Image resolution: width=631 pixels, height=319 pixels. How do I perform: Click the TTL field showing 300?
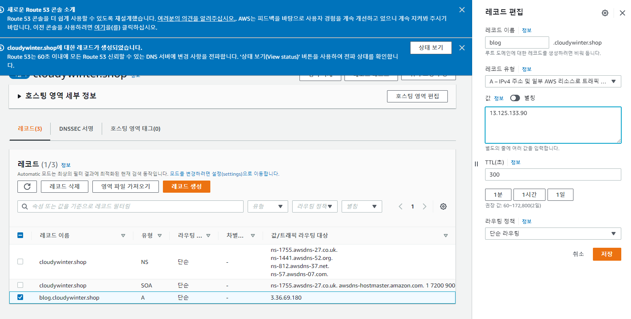click(x=553, y=174)
